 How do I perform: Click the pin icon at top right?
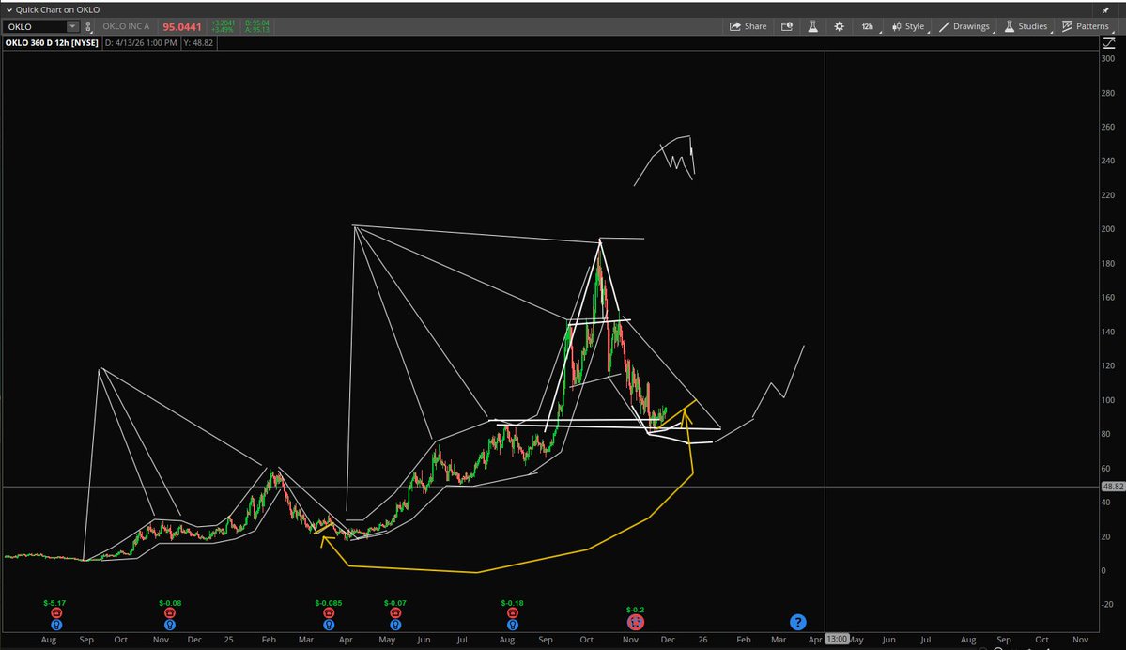[1106, 10]
